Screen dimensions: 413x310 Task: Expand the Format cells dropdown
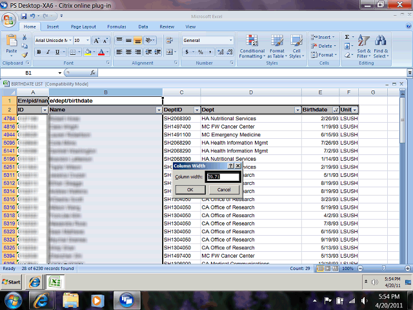tap(336, 55)
